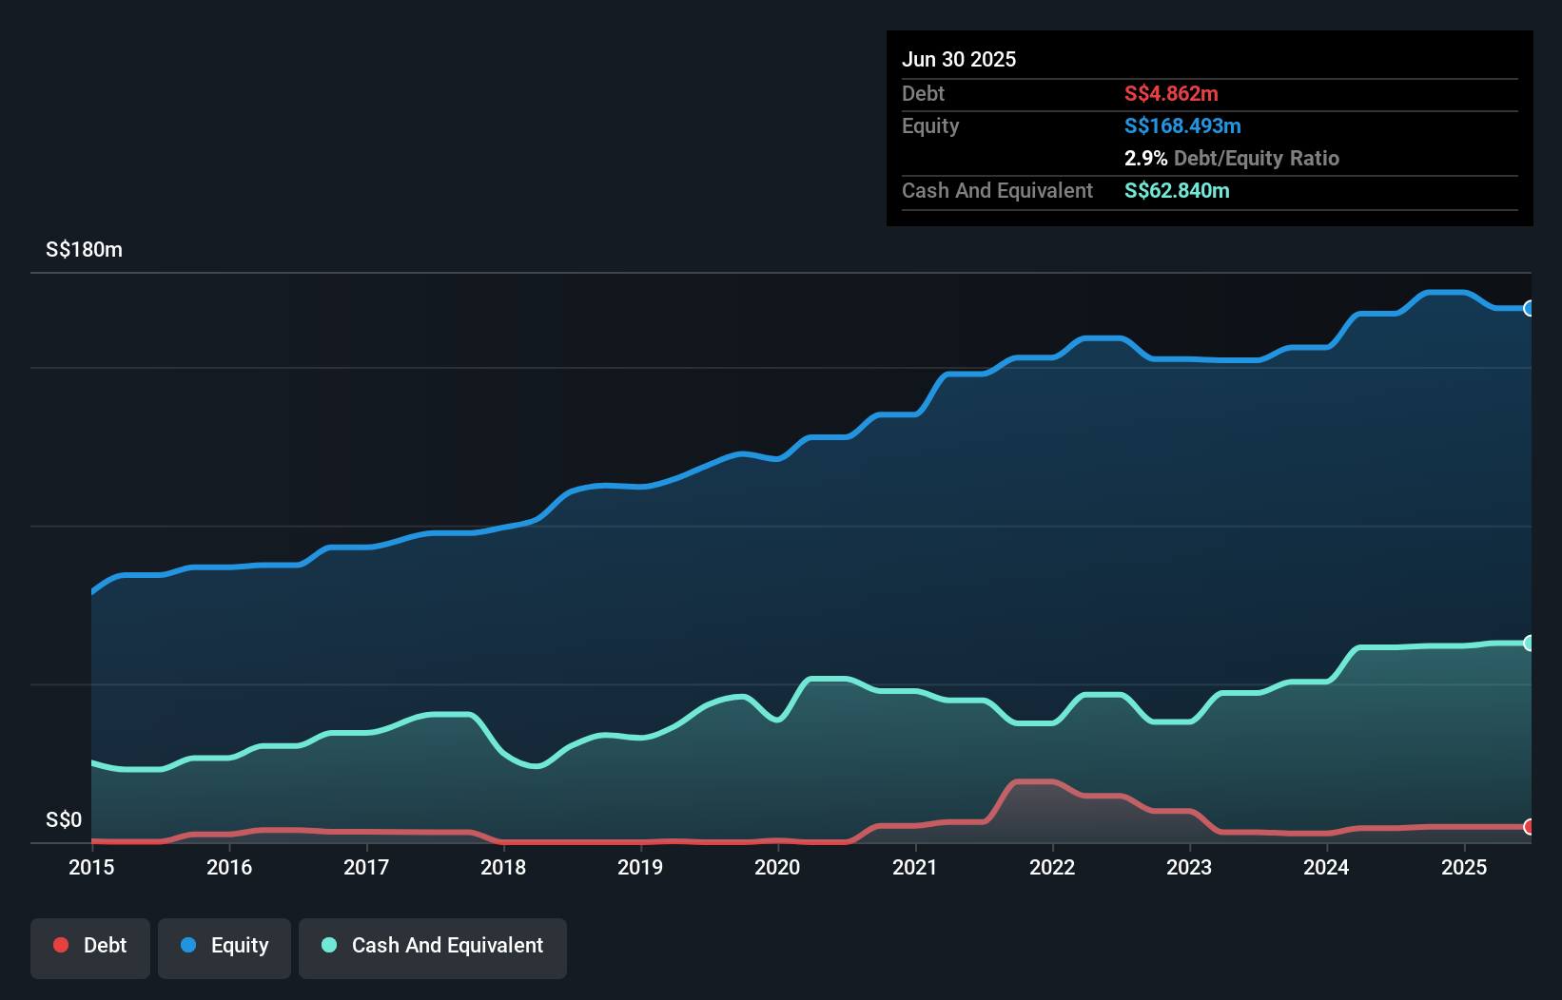Click the S$168.493m equity value in tooltip
This screenshot has height=1000, width=1562.
click(x=1182, y=125)
